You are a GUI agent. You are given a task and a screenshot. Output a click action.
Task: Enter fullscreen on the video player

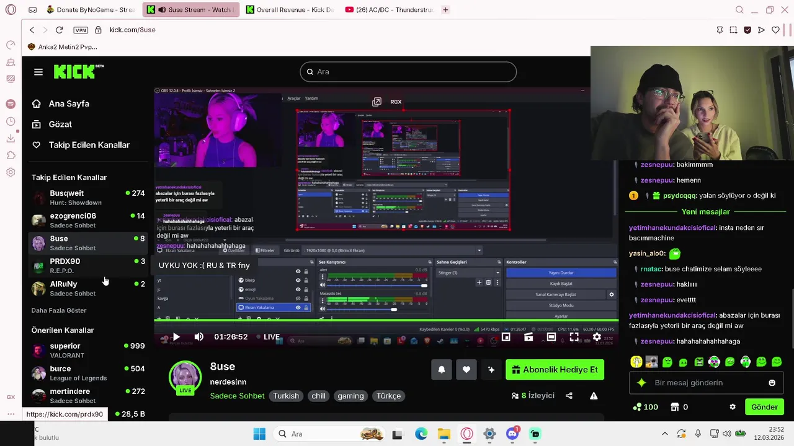pyautogui.click(x=574, y=337)
